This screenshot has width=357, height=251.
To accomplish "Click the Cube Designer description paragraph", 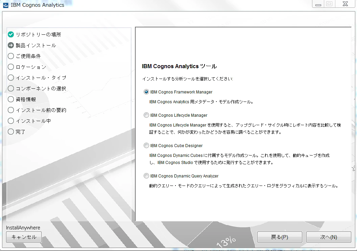I will tap(239, 159).
